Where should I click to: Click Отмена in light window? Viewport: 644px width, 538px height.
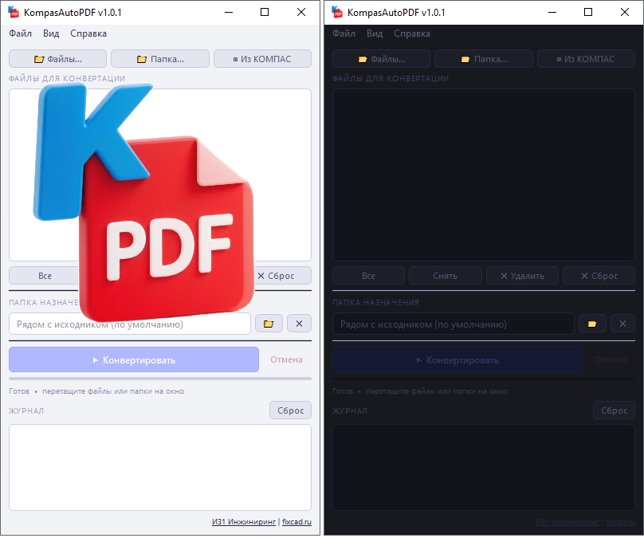click(x=286, y=359)
